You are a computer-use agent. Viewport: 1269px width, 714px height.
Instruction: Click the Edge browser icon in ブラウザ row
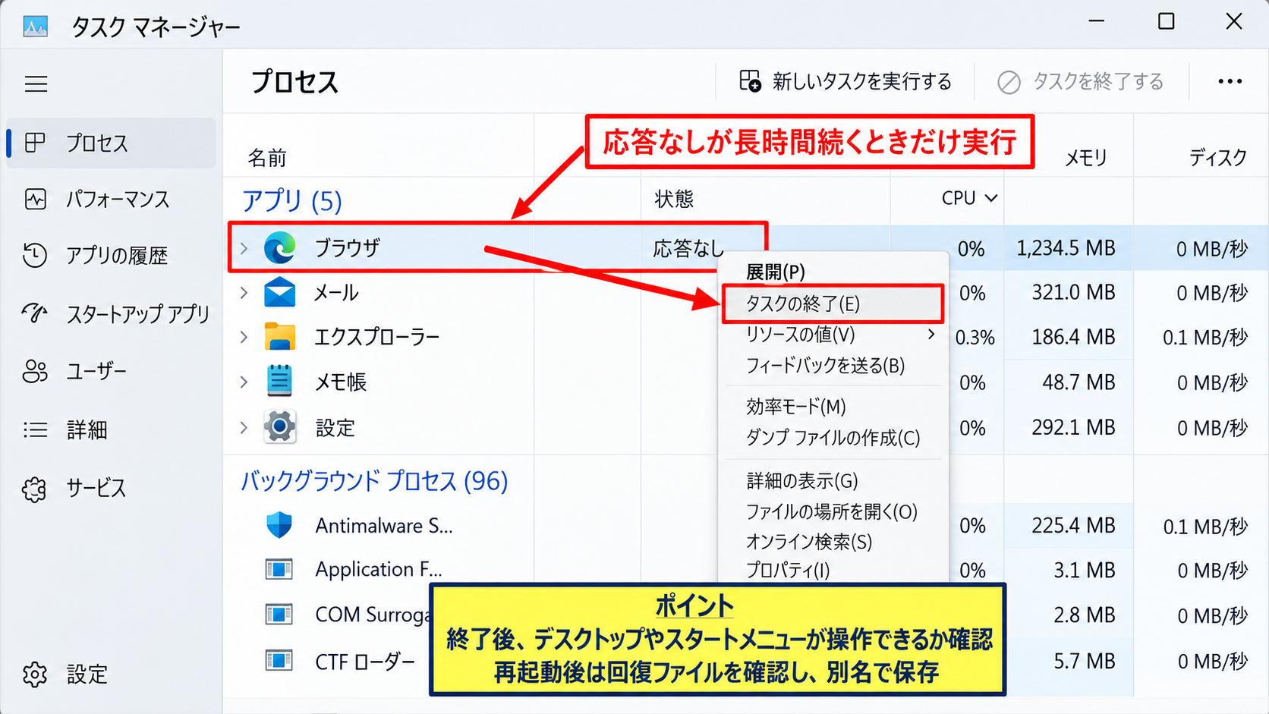coord(279,248)
